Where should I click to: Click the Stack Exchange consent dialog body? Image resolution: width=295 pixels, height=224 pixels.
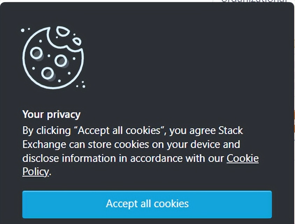(147, 112)
